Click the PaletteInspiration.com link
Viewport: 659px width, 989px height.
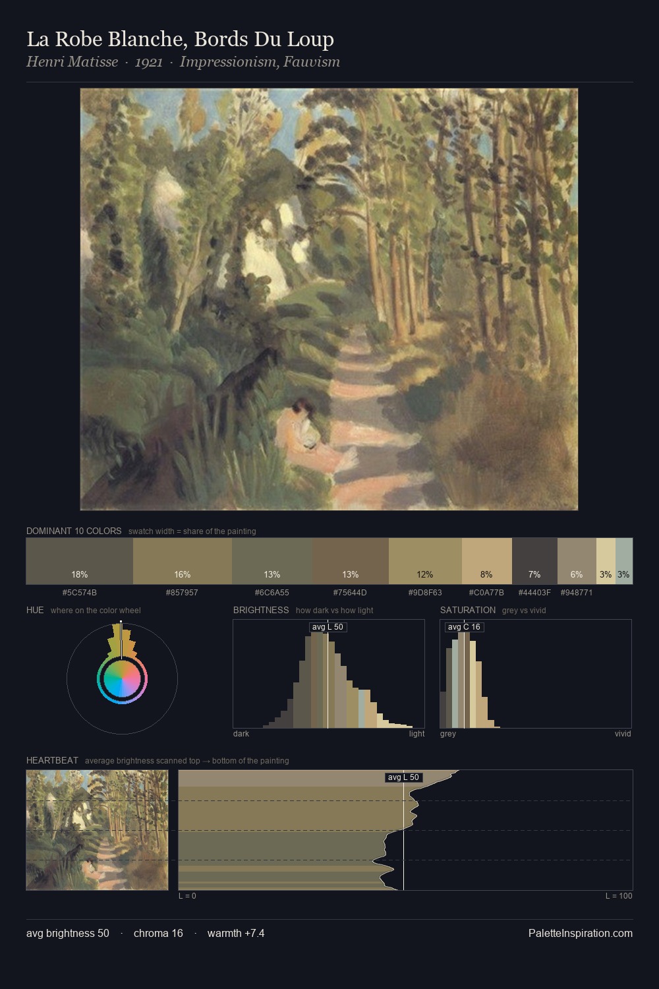[581, 933]
